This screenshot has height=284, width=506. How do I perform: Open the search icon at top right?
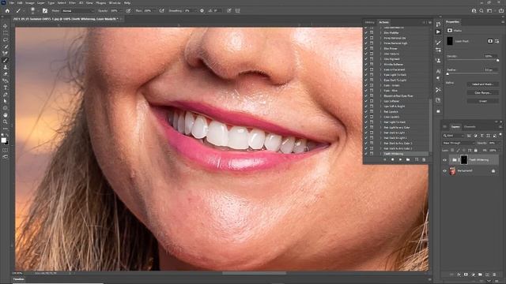(x=481, y=10)
